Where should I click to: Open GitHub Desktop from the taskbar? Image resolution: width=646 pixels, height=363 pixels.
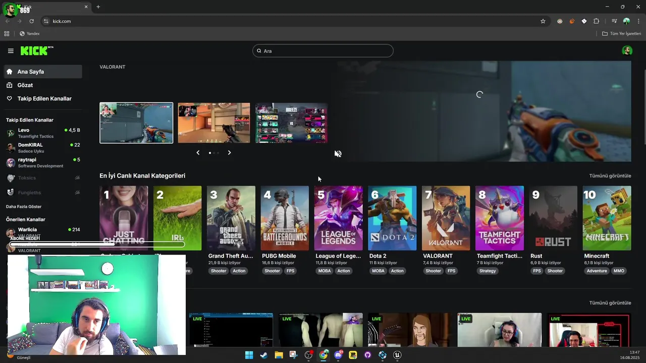click(367, 355)
